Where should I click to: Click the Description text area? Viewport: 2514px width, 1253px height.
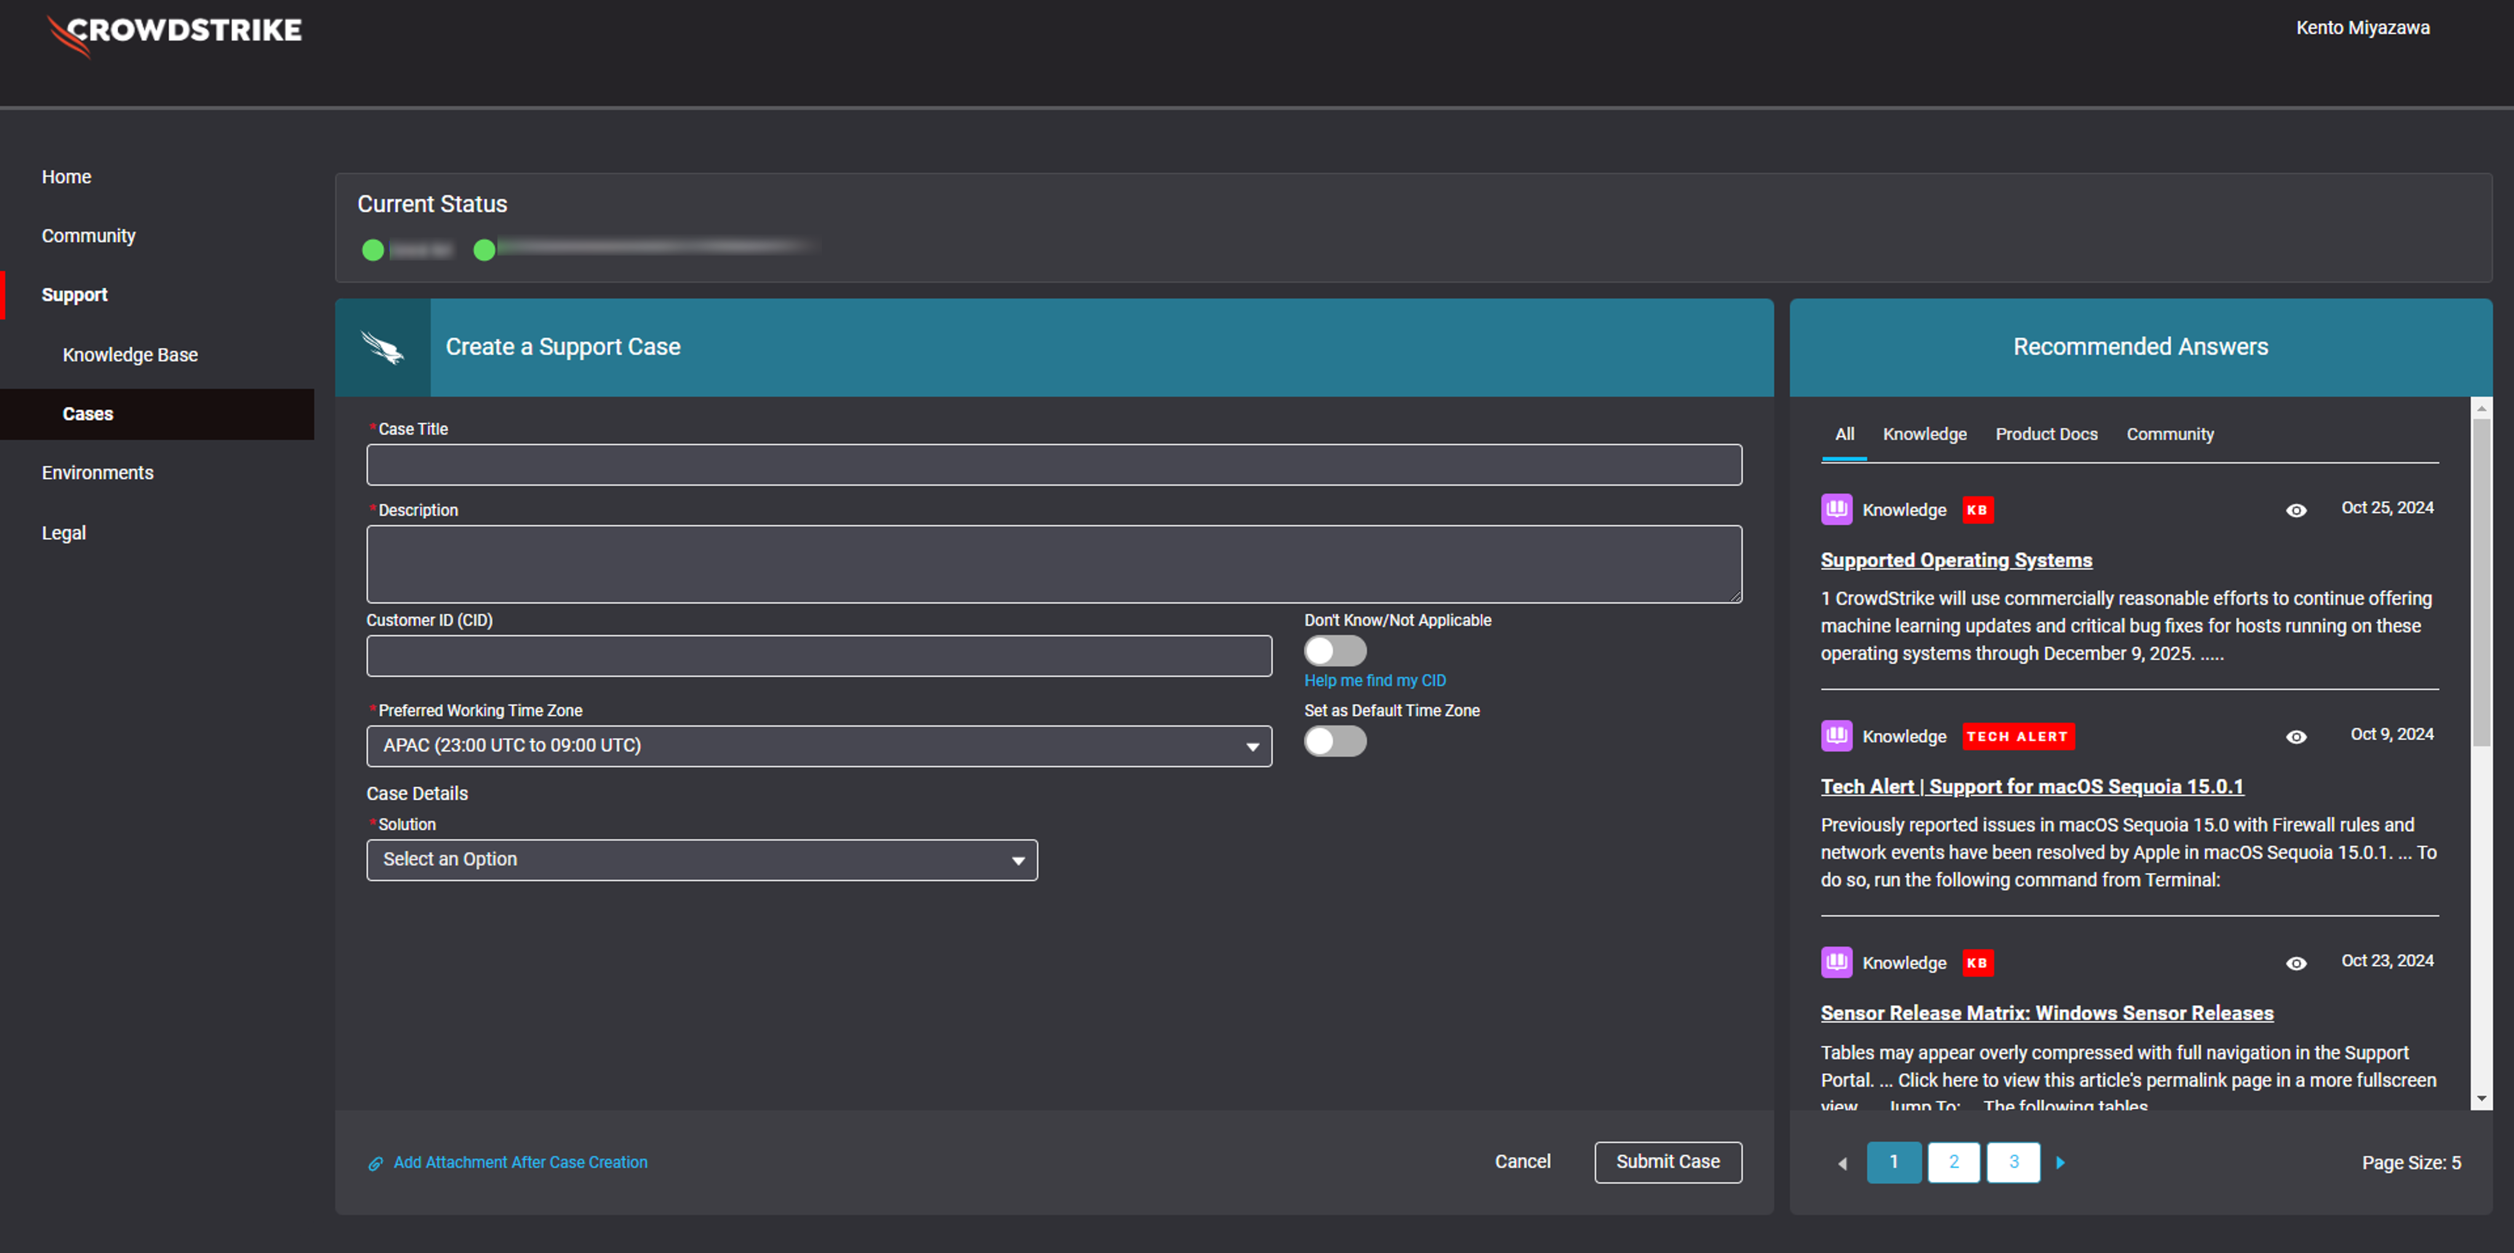[1054, 564]
